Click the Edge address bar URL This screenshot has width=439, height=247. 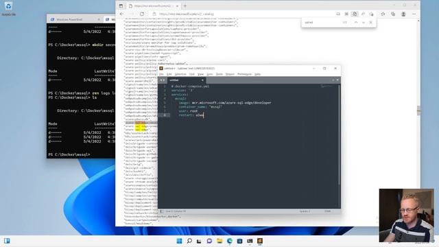[186, 14]
